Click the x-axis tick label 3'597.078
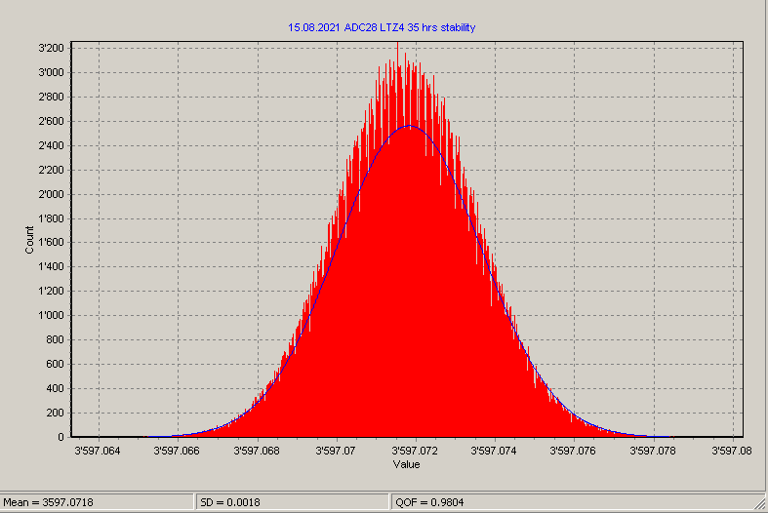768x513 pixels. coord(652,451)
